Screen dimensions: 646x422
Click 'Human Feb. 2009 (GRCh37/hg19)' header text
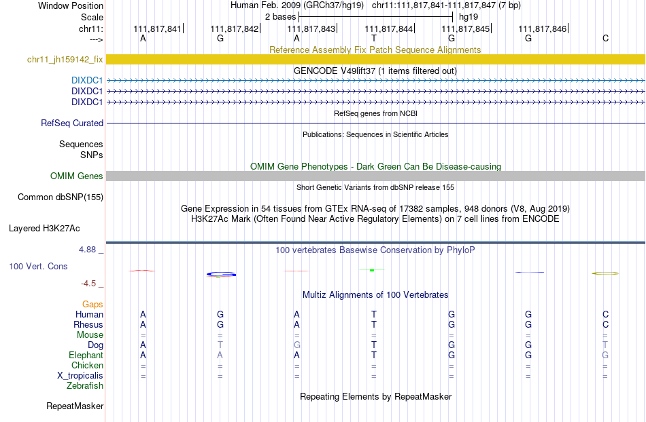coord(297,5)
